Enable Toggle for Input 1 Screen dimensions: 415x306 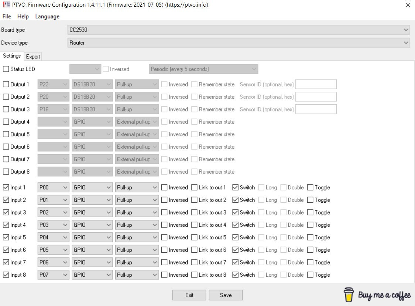(310, 188)
